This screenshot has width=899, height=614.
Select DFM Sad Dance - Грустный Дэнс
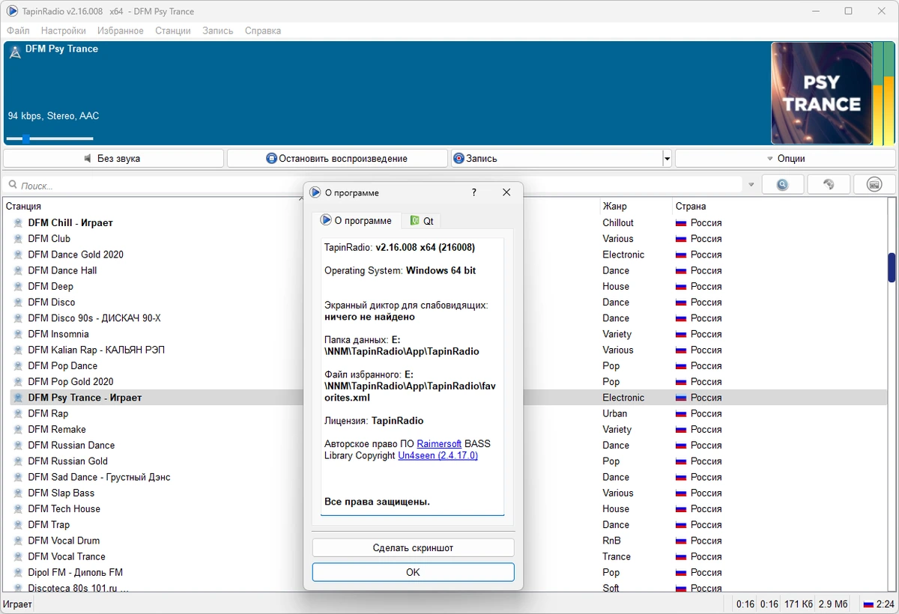click(x=99, y=478)
